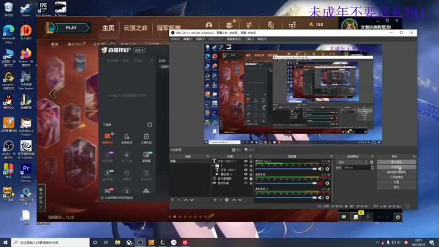This screenshot has width=439, height=247.
Task: Toggle visibility of 显示器捕获 source
Action: click(245, 178)
